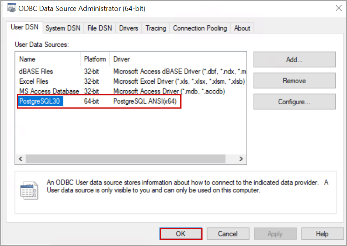
Task: Select the dBASE Files data source
Action: click(36, 71)
